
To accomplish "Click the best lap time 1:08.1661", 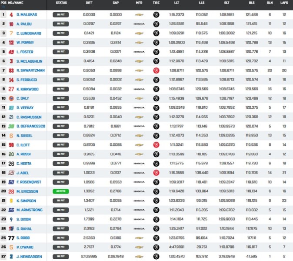I will tap(226, 15).
